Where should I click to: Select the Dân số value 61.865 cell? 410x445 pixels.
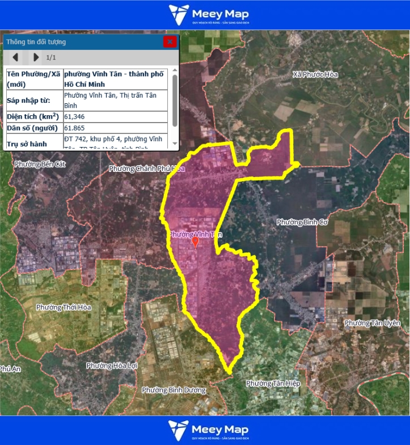[115, 128]
